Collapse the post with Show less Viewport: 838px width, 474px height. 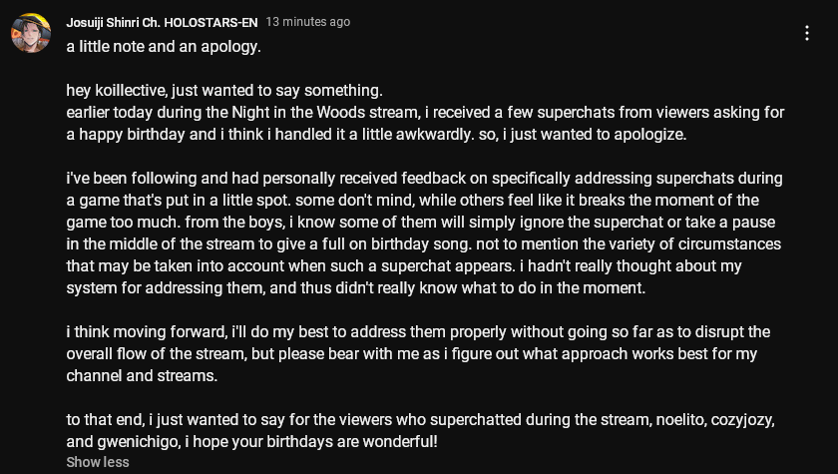pyautogui.click(x=98, y=462)
